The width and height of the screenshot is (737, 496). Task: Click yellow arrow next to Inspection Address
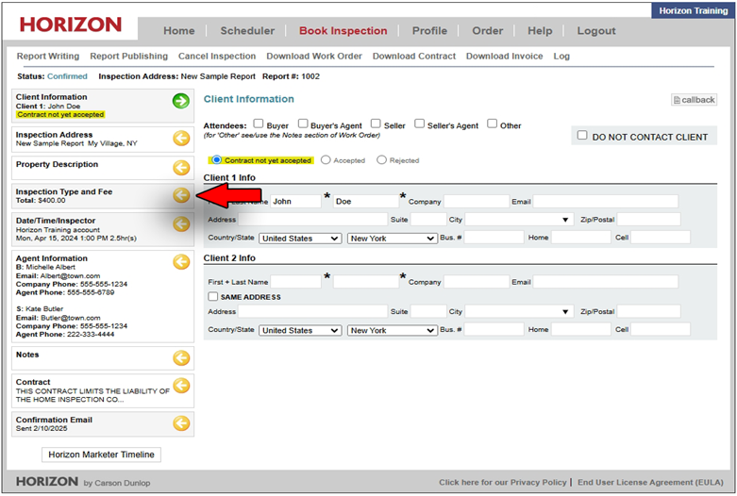[181, 139]
